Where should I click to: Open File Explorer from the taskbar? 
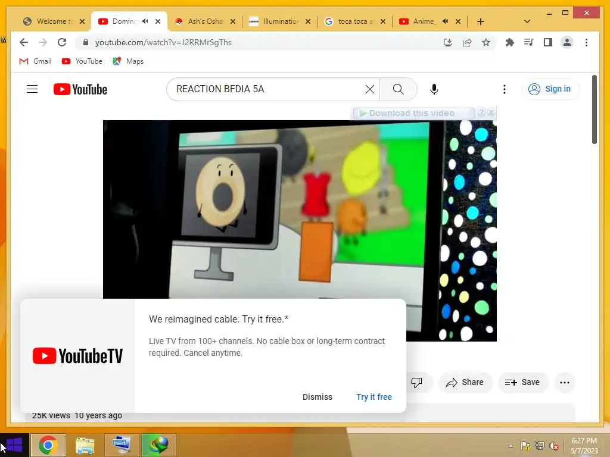tap(85, 445)
